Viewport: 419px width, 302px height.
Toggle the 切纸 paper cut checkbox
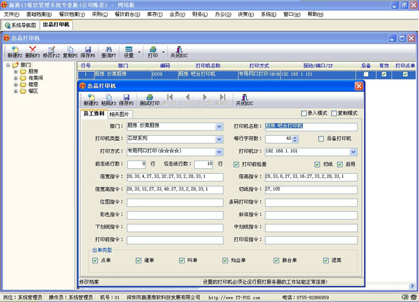tap(318, 164)
